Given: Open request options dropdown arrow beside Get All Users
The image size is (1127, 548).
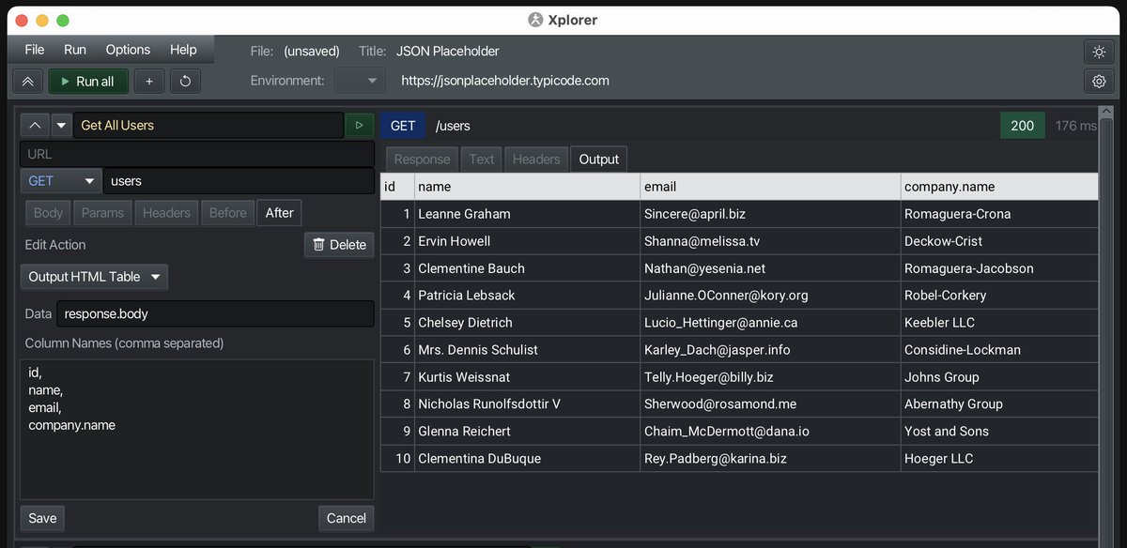Looking at the screenshot, I should click(62, 125).
